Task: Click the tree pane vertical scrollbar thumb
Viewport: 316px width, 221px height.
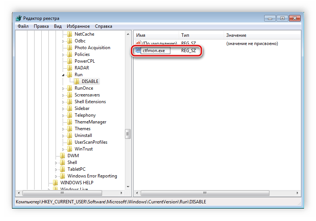Action: 128,134
